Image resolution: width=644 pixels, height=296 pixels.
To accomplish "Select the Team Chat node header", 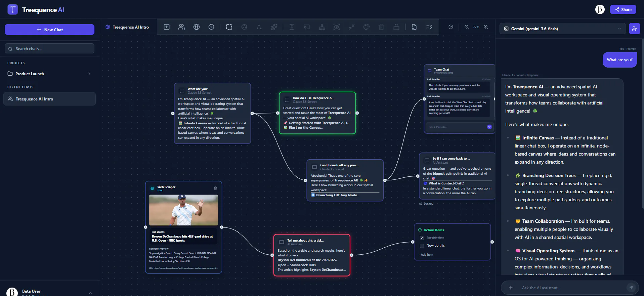I will 459,71.
